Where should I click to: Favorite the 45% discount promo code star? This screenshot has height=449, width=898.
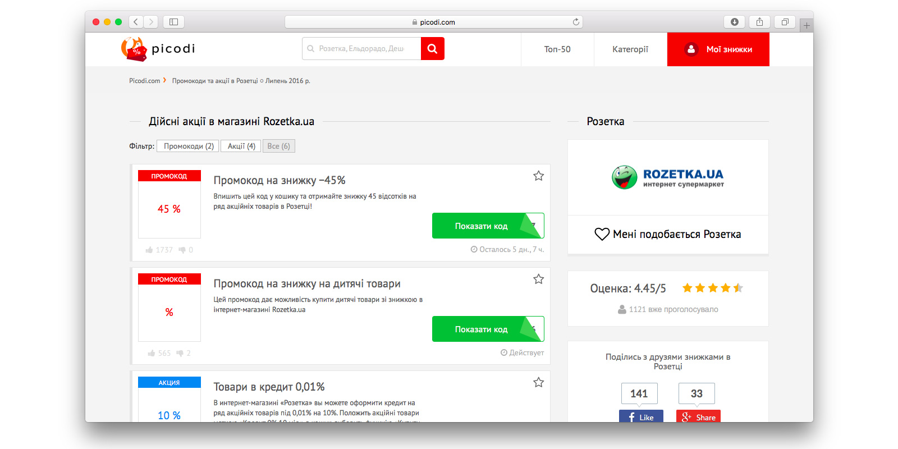538,176
